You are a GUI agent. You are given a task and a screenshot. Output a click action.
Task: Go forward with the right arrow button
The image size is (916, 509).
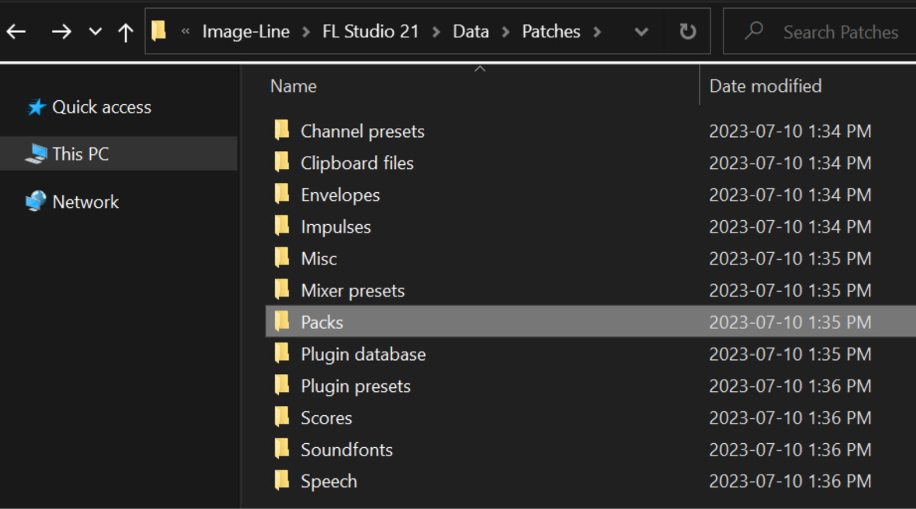61,31
